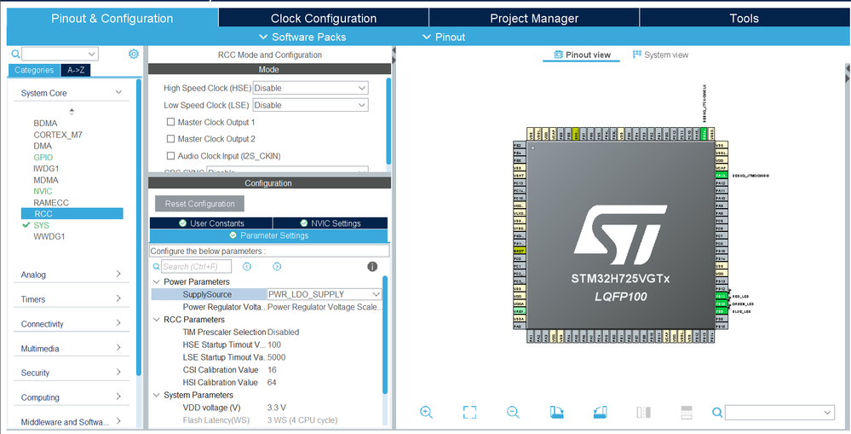Screen dimensions: 851x434
Task: Open the categories settings gear icon
Action: click(134, 54)
